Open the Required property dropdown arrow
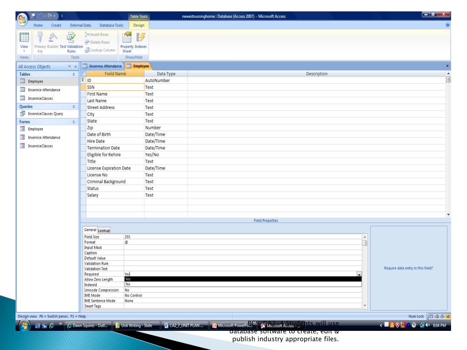Image resolution: width=467 pixels, height=350 pixels. tap(359, 274)
